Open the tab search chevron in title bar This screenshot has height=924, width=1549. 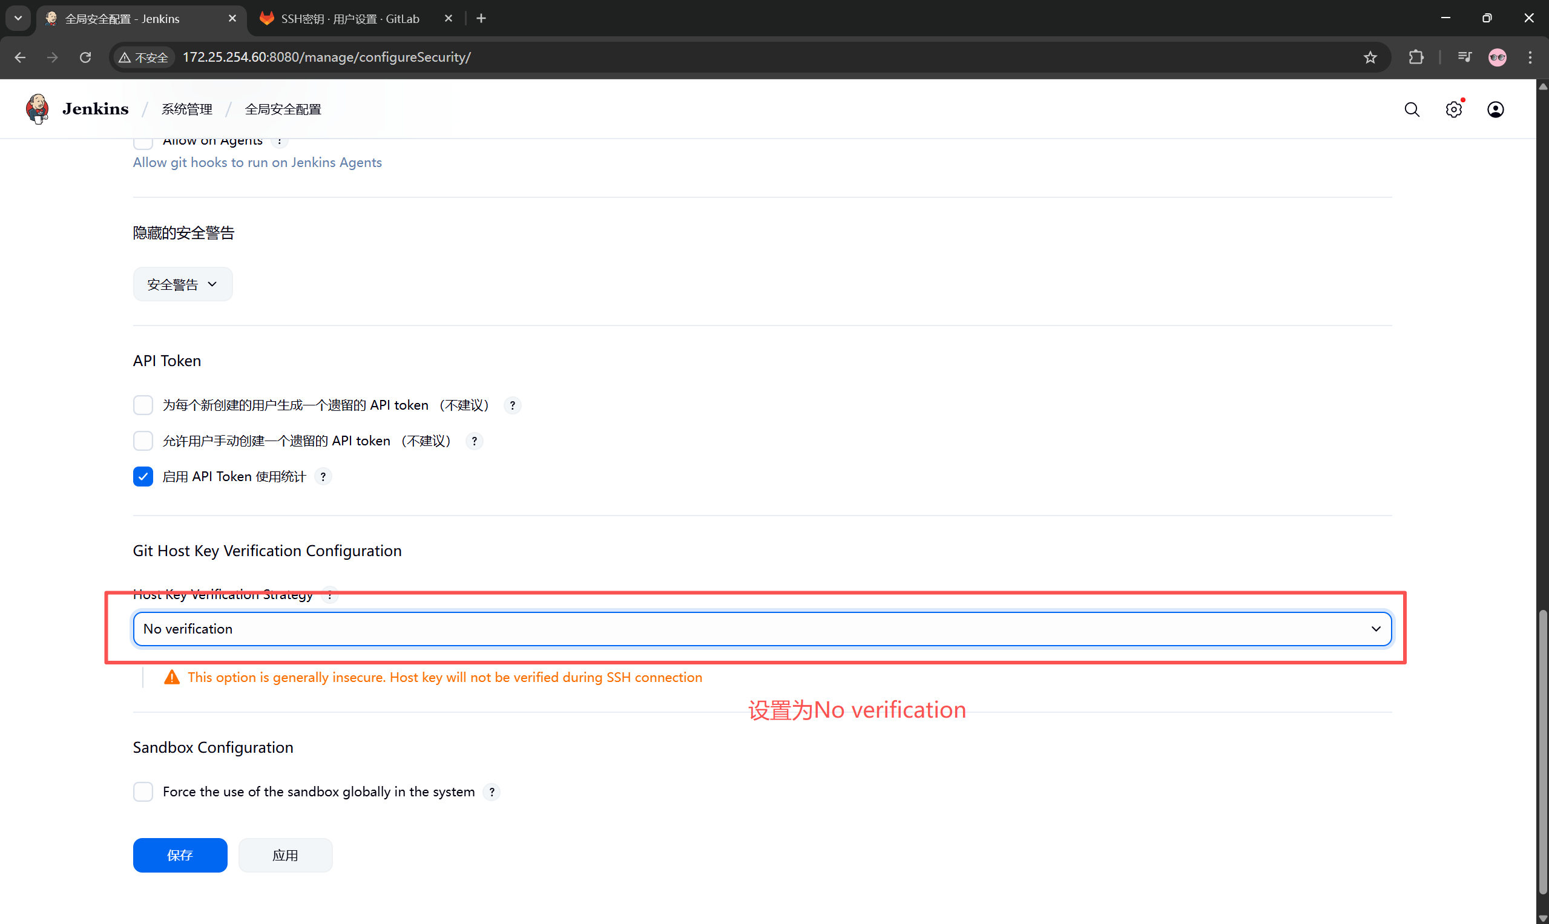pos(18,18)
